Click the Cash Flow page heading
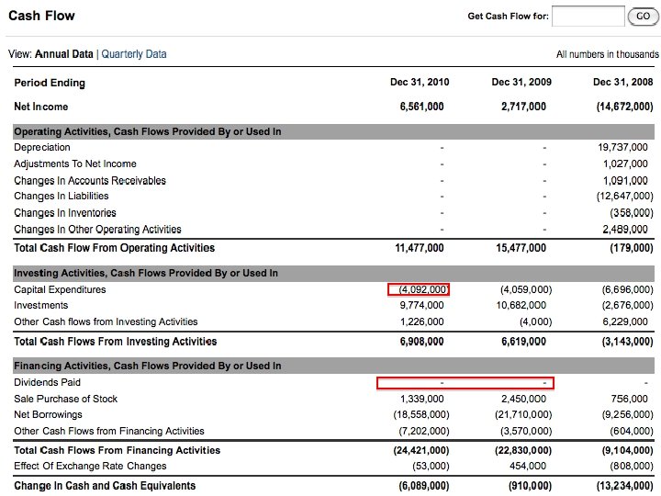The width and height of the screenshot is (661, 496). coord(41,16)
